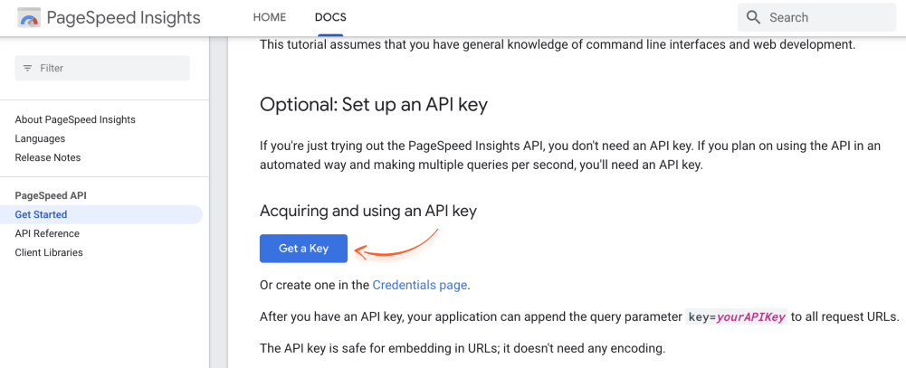Follow the Credentials page link
906x368 pixels.
pyautogui.click(x=419, y=285)
